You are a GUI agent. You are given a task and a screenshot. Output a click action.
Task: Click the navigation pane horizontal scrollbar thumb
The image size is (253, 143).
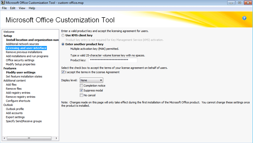[29, 138]
